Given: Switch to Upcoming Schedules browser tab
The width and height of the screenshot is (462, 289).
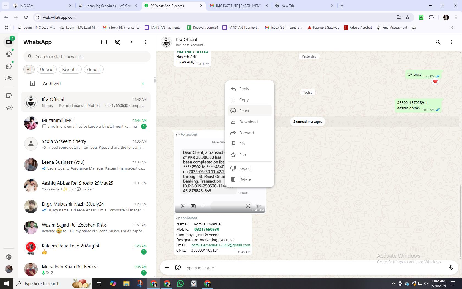Looking at the screenshot, I should tap(108, 6).
